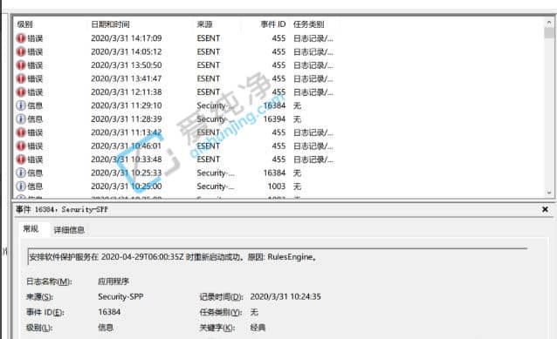Click the error icon of the 10:33:48 event
This screenshot has height=339, width=557.
pos(21,159)
